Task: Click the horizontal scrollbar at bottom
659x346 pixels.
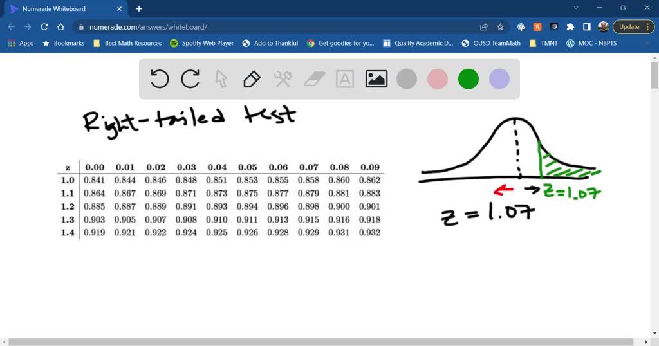Action: (320, 342)
